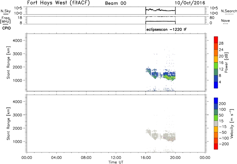Click the noise trace in the N.Sky panel
This screenshot has width=237, height=164.
(160, 10)
